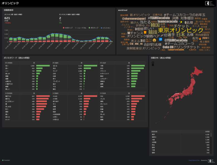The height and width of the screenshot is (165, 217).
Task: Click the オリンピック観戦ペア phrase in the wordcloud
Action: (x=143, y=36)
